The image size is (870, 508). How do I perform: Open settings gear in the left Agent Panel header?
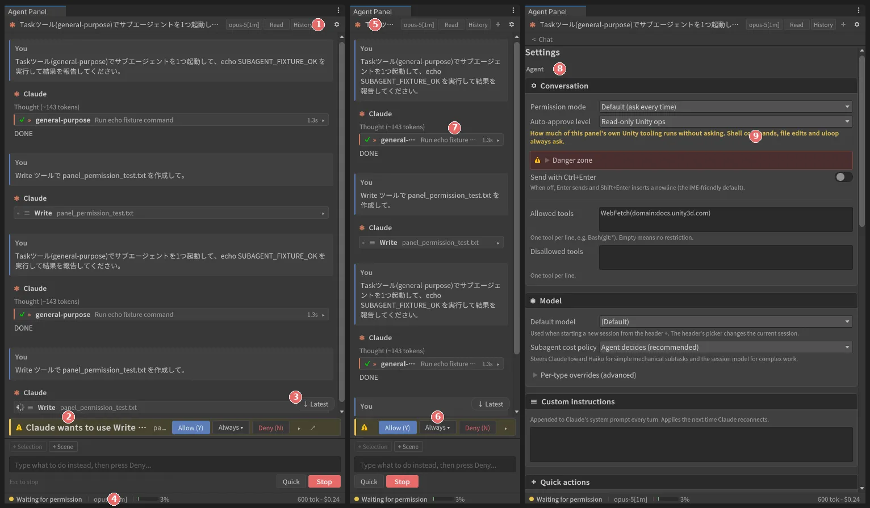[337, 24]
